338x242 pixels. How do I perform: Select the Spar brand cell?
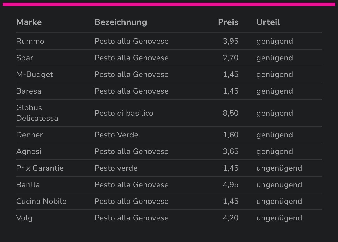click(25, 58)
